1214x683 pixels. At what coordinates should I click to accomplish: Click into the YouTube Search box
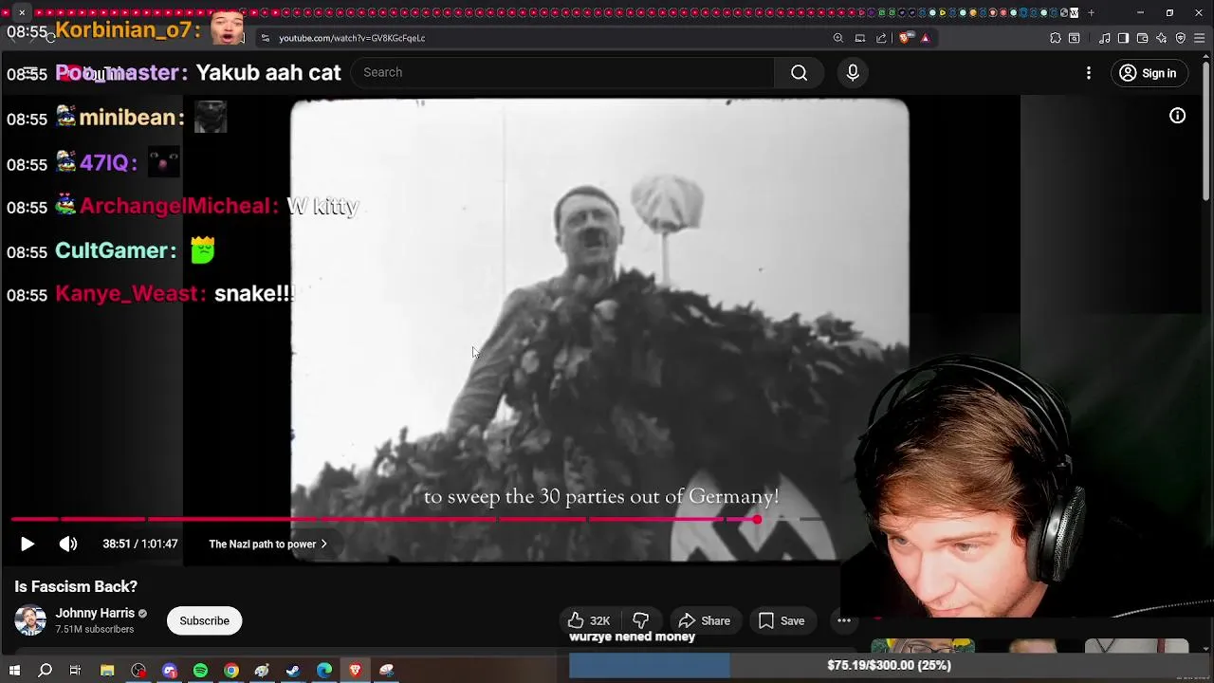[562, 72]
